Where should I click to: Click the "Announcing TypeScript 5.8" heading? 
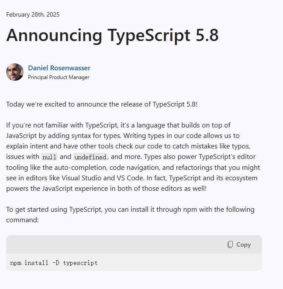[x=112, y=35]
